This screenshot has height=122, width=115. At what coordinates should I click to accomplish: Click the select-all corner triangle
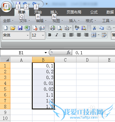tap(5, 60)
